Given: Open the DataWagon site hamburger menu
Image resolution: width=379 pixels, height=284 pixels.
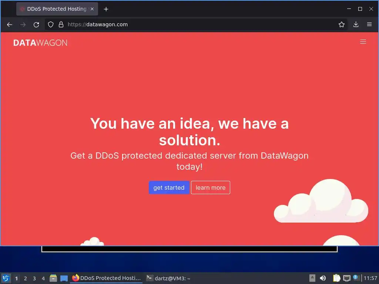Looking at the screenshot, I should [x=363, y=42].
